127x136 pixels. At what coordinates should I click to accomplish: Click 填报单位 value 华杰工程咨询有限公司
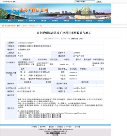pos(26,91)
